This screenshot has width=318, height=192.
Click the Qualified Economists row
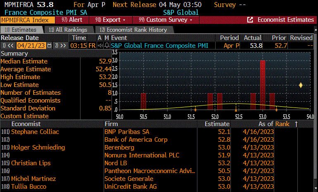tap(56, 101)
